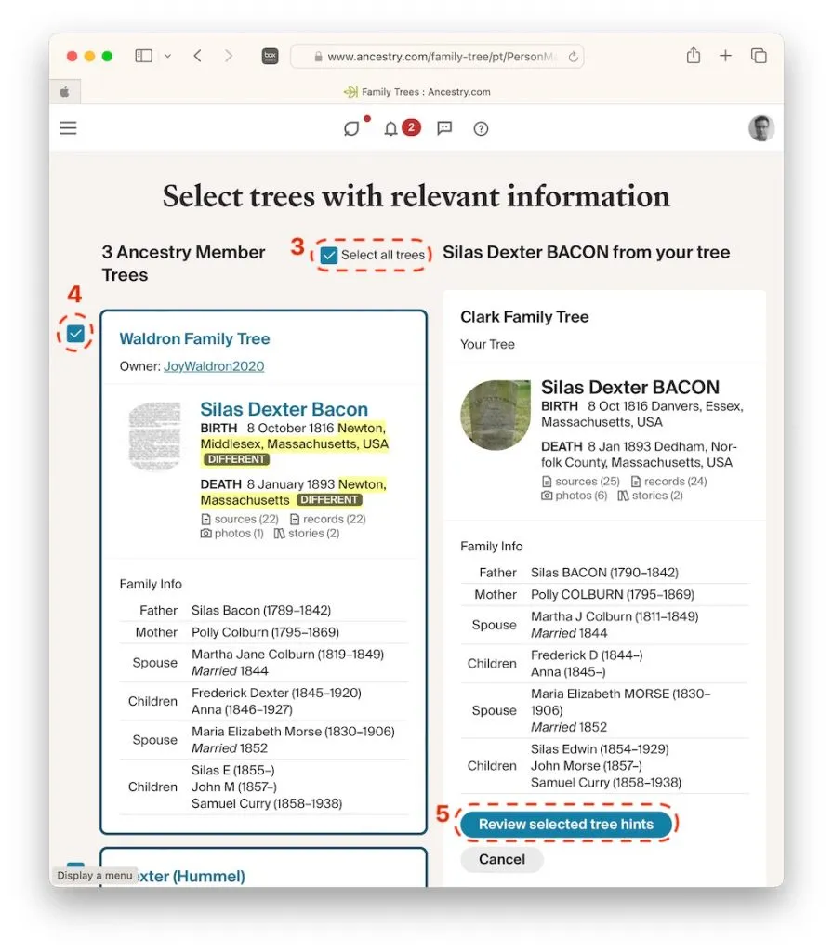Click the Review selected tree hints button

(x=566, y=824)
